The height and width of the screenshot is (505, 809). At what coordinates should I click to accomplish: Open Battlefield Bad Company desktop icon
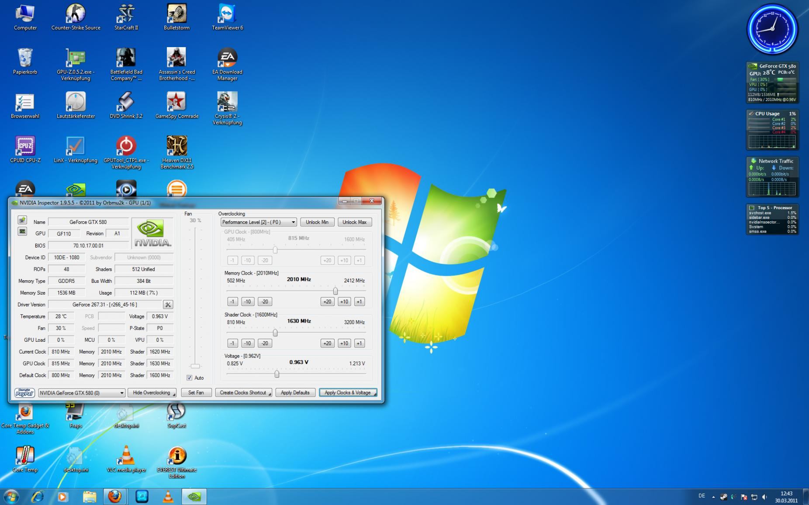coord(126,65)
